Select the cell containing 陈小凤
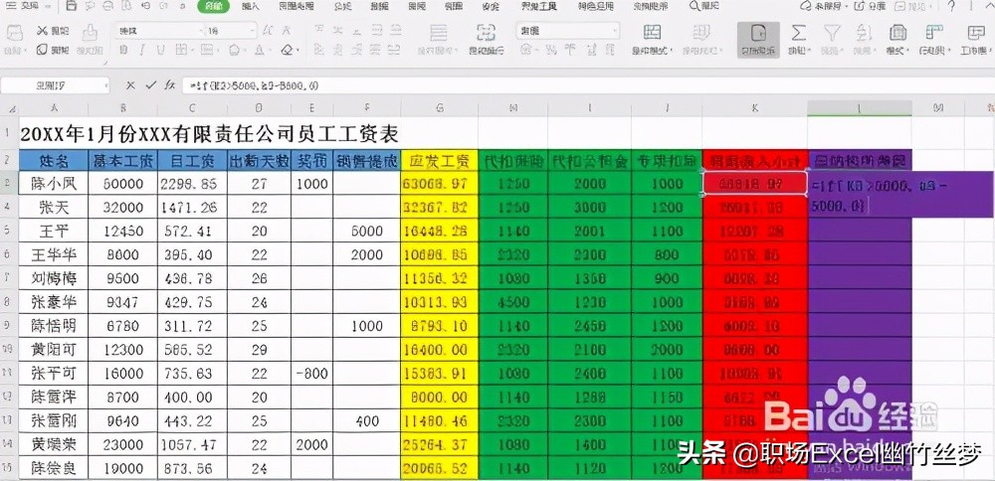Viewport: 995px width, 481px height. (x=54, y=184)
